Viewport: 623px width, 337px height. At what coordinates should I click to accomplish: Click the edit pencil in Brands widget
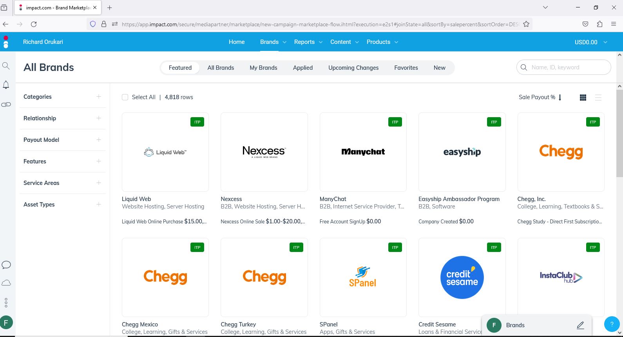tap(580, 325)
